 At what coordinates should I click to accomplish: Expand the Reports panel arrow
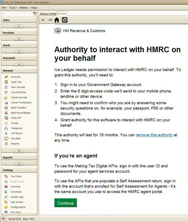tap(19, 164)
